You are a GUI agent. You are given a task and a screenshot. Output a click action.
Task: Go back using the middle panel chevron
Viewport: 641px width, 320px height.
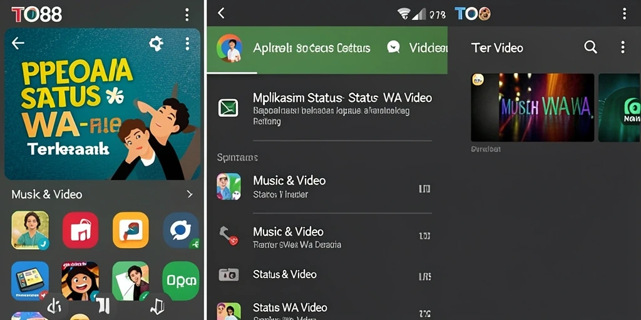pyautogui.click(x=221, y=13)
